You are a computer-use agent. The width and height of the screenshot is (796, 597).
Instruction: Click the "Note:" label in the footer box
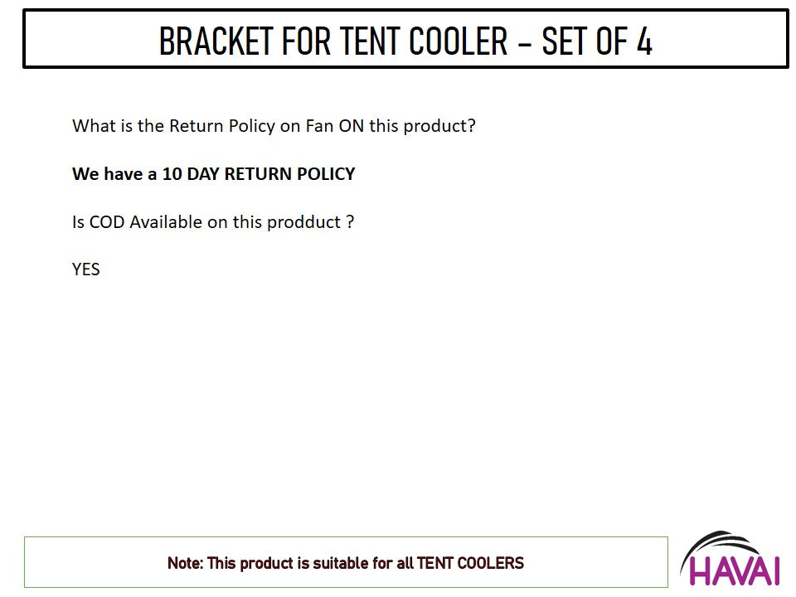coord(185,564)
